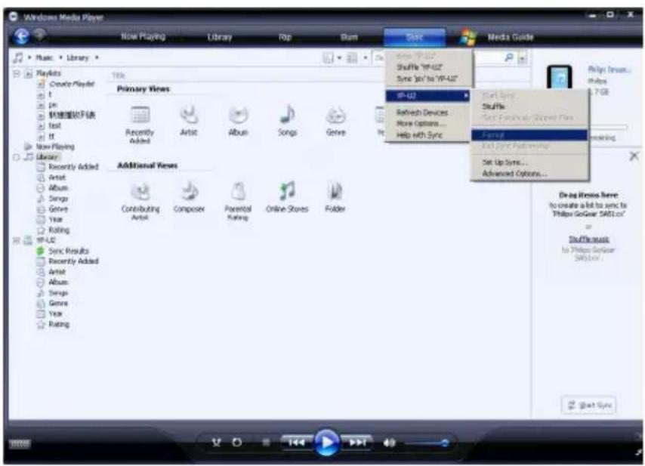Switch to the Rip tab

click(285, 37)
